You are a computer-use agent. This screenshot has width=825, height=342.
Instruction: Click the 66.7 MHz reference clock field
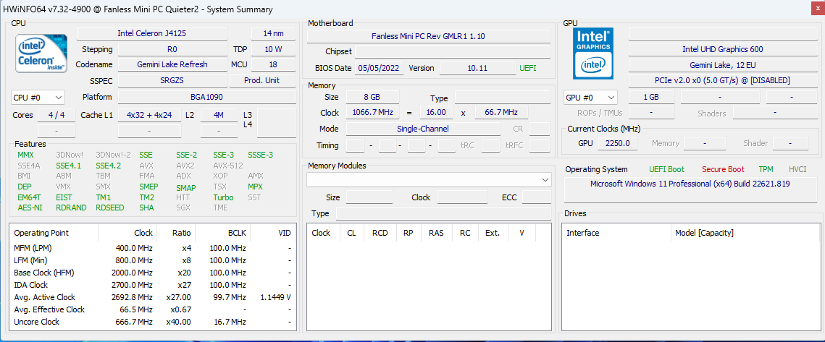[x=501, y=112]
